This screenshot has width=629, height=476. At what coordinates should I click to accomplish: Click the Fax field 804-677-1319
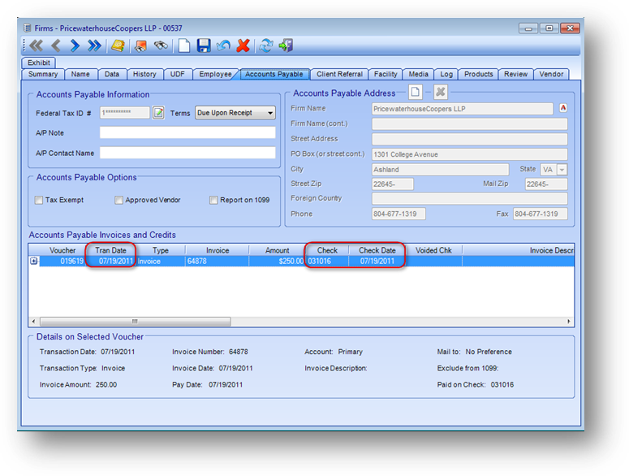[x=541, y=214]
